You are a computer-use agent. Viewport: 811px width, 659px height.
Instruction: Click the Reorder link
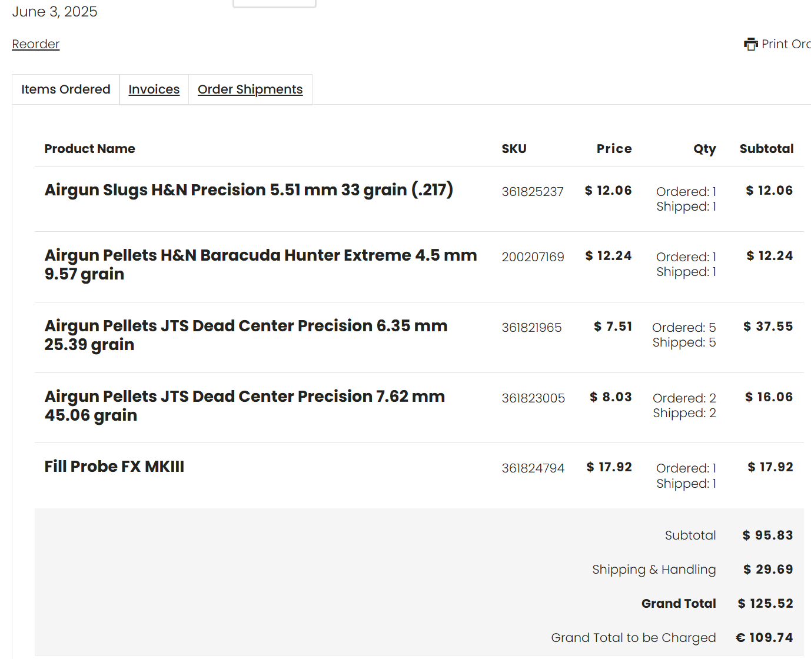tap(36, 44)
